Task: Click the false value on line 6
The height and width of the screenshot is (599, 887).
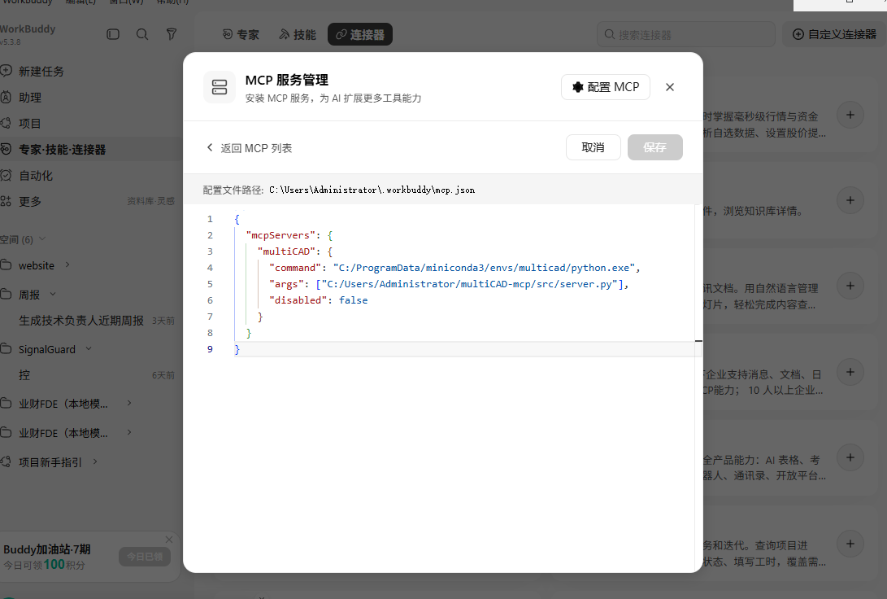Action: [x=353, y=300]
